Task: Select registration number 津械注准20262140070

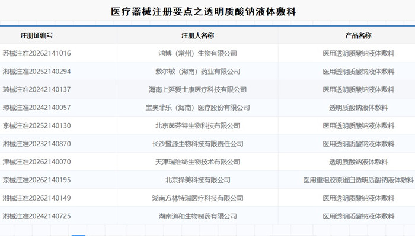Action: (x=37, y=162)
